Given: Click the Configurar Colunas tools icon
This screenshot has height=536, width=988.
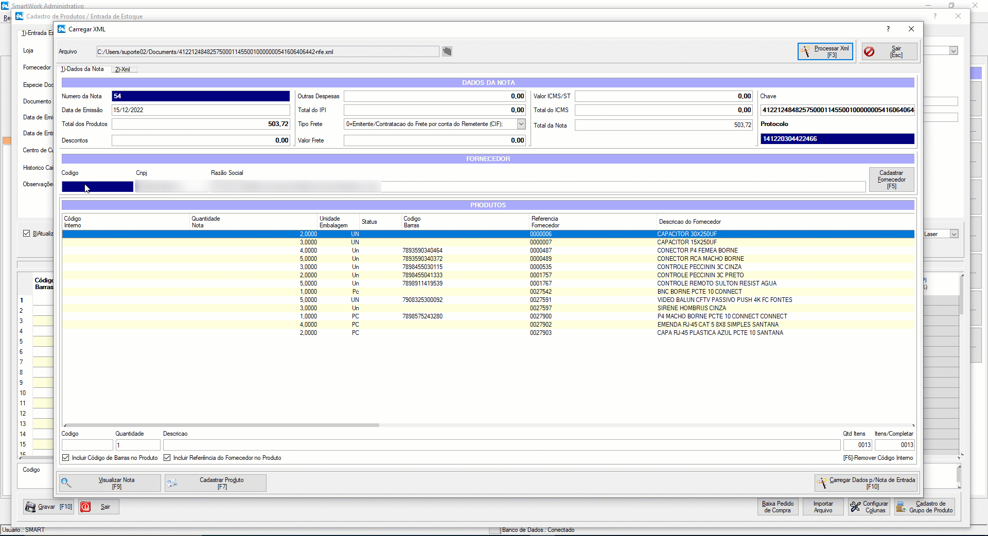Looking at the screenshot, I should pos(855,507).
